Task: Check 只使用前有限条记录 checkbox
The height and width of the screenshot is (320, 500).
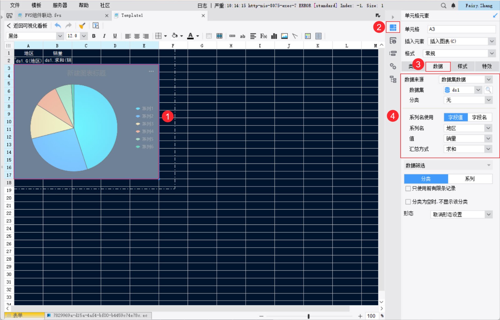Action: coord(408,189)
